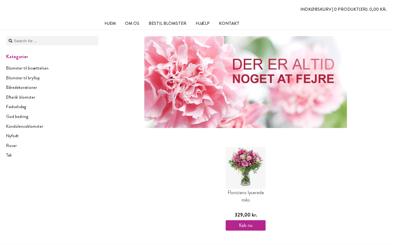The width and height of the screenshot is (393, 245).
Task: Click the pink bouquet product thumbnail
Action: [x=246, y=168]
